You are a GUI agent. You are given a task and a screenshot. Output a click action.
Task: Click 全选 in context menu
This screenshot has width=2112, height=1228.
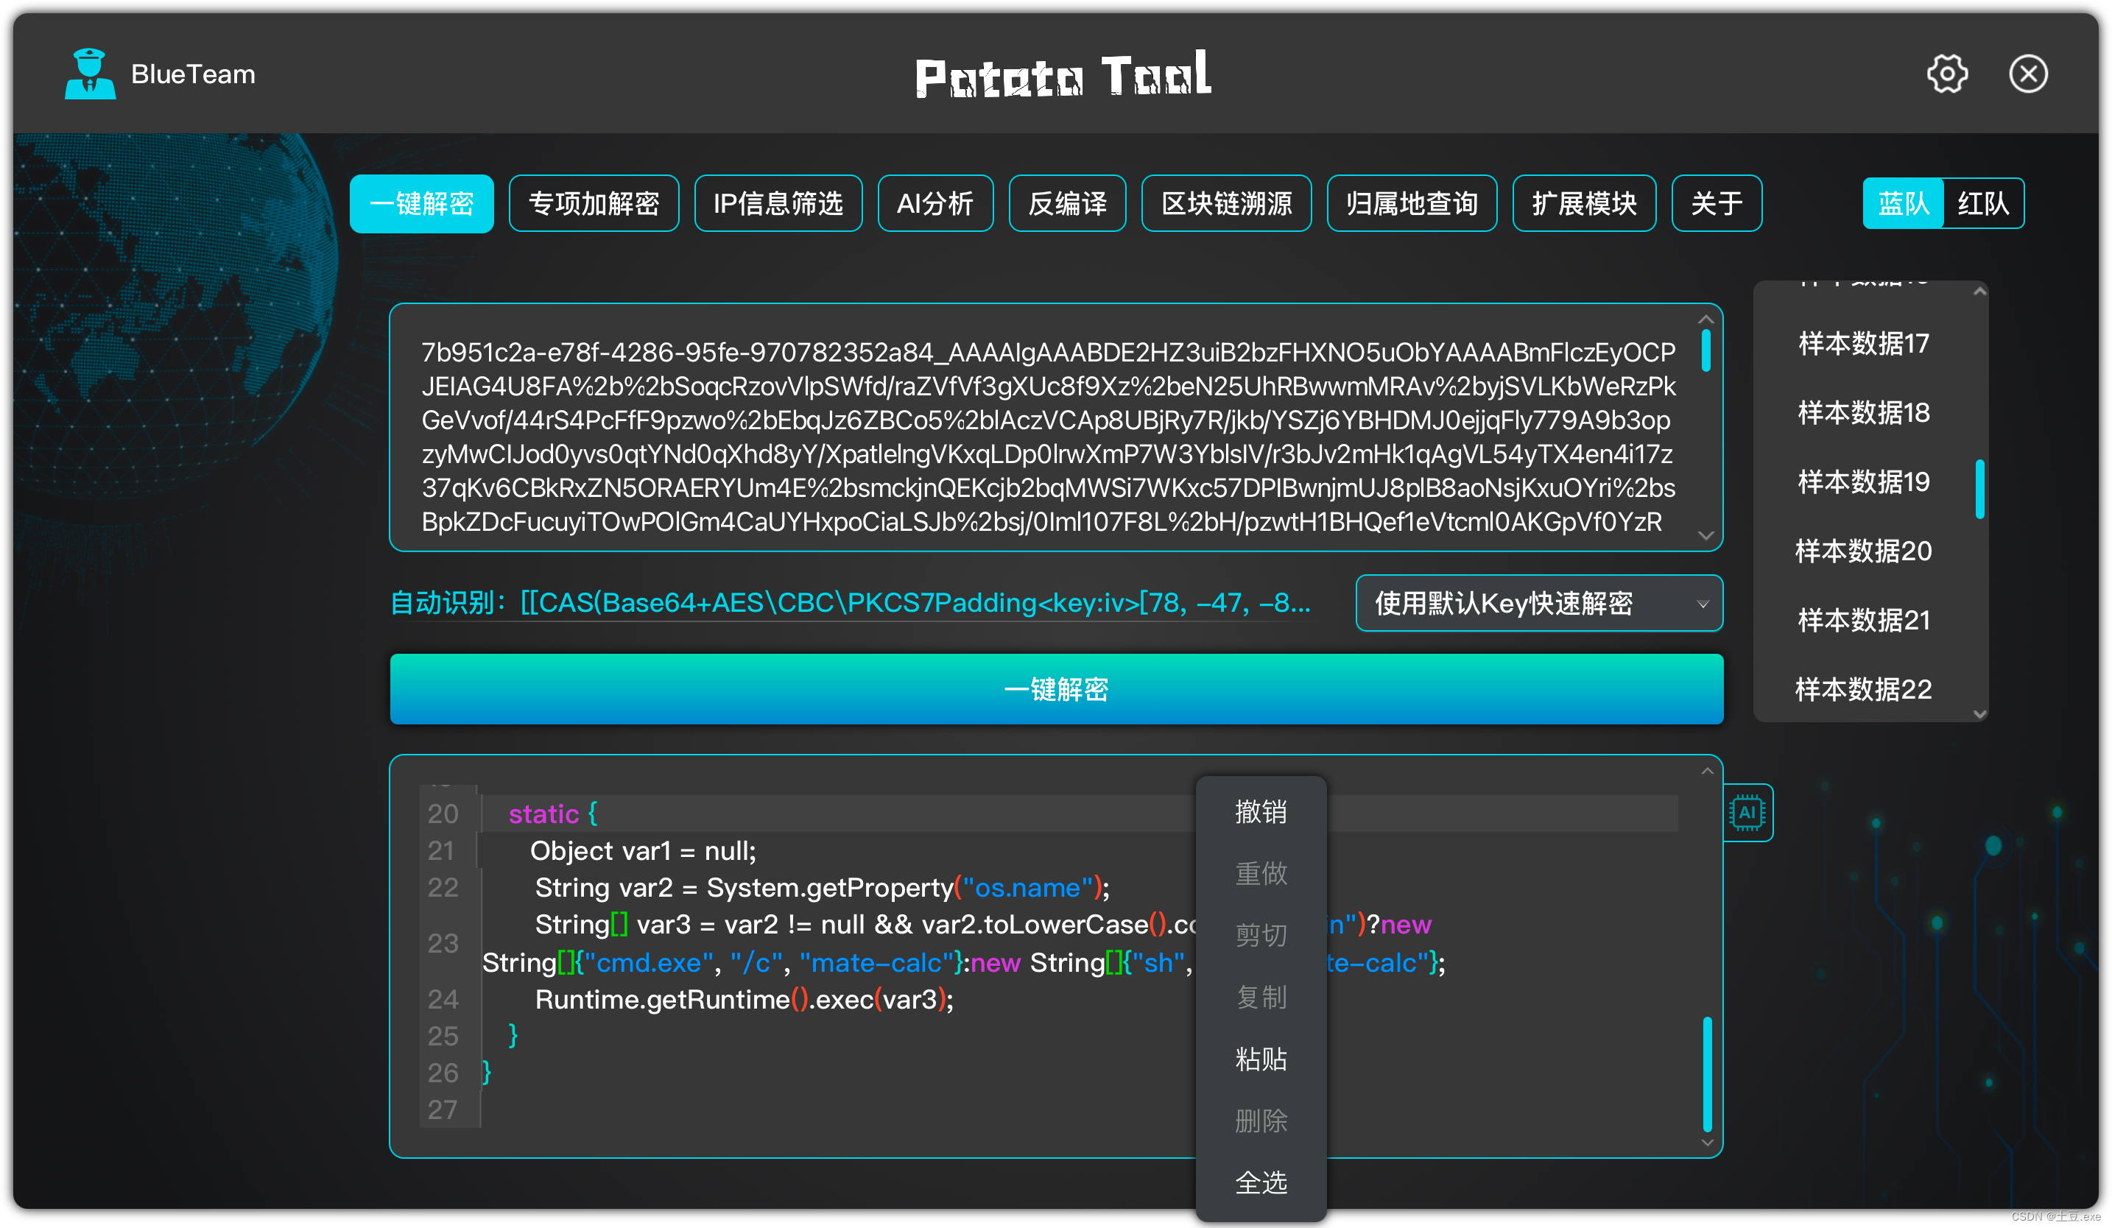(1260, 1179)
